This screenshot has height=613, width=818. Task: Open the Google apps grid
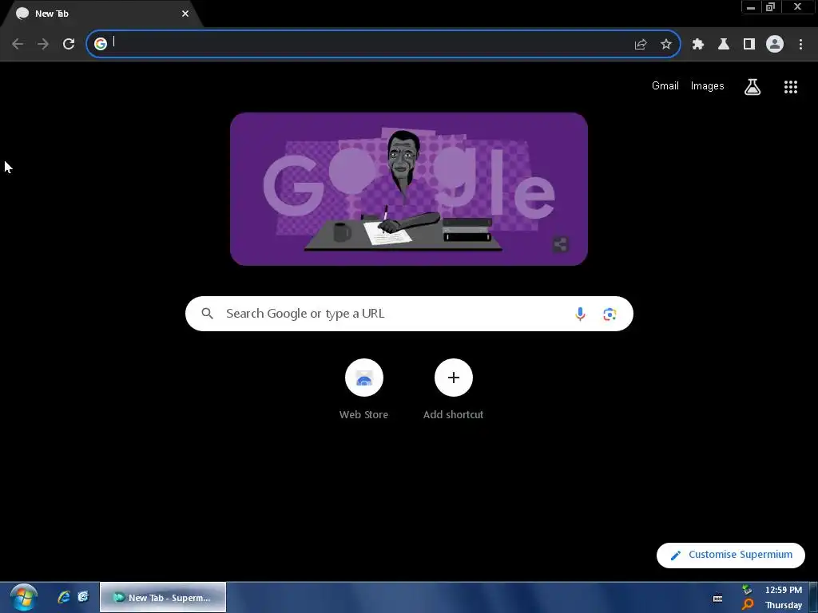coord(791,87)
